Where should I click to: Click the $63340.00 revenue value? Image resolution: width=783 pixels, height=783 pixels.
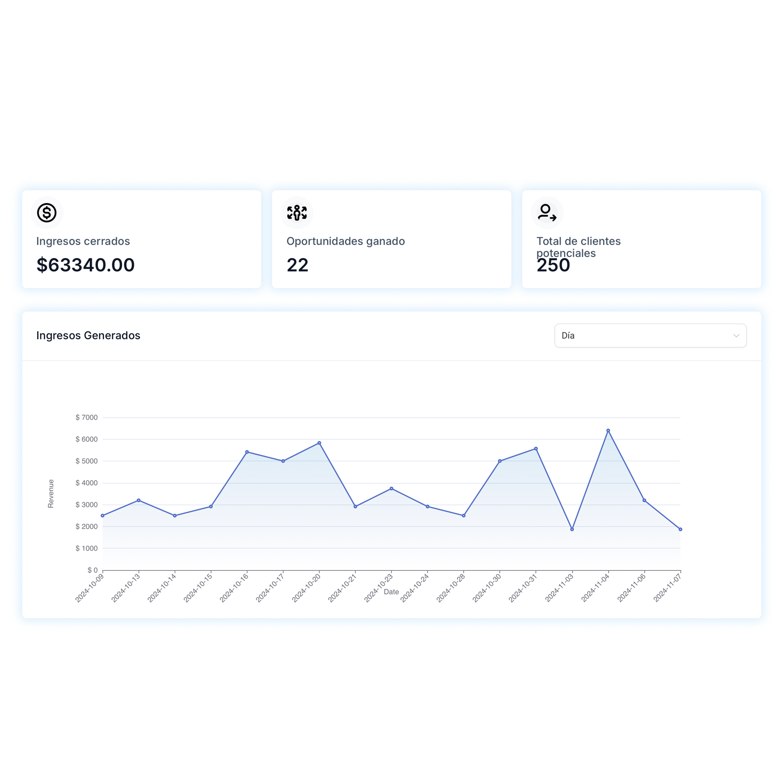tap(85, 265)
